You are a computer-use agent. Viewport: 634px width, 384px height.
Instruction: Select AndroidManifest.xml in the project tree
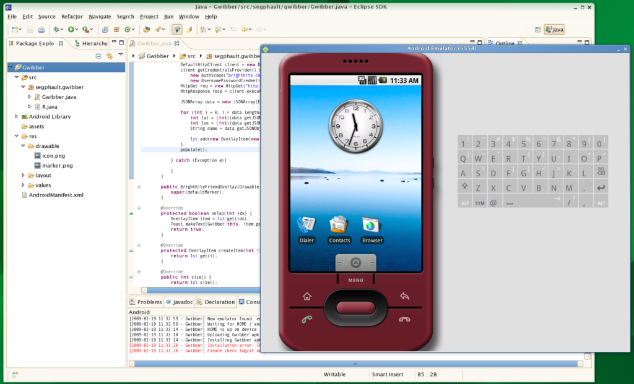[56, 195]
